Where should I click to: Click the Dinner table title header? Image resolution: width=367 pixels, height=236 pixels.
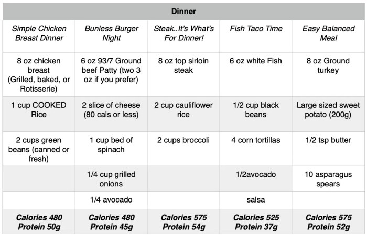(183, 10)
